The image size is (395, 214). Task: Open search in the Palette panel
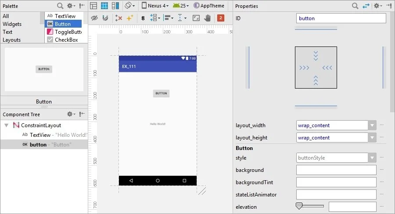click(60, 6)
